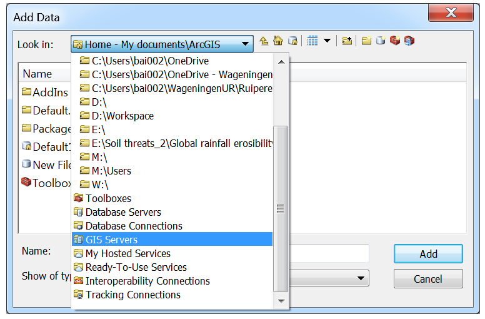485x319 pixels.
Task: Choose Database Connections in the dropdown list
Action: tap(133, 226)
